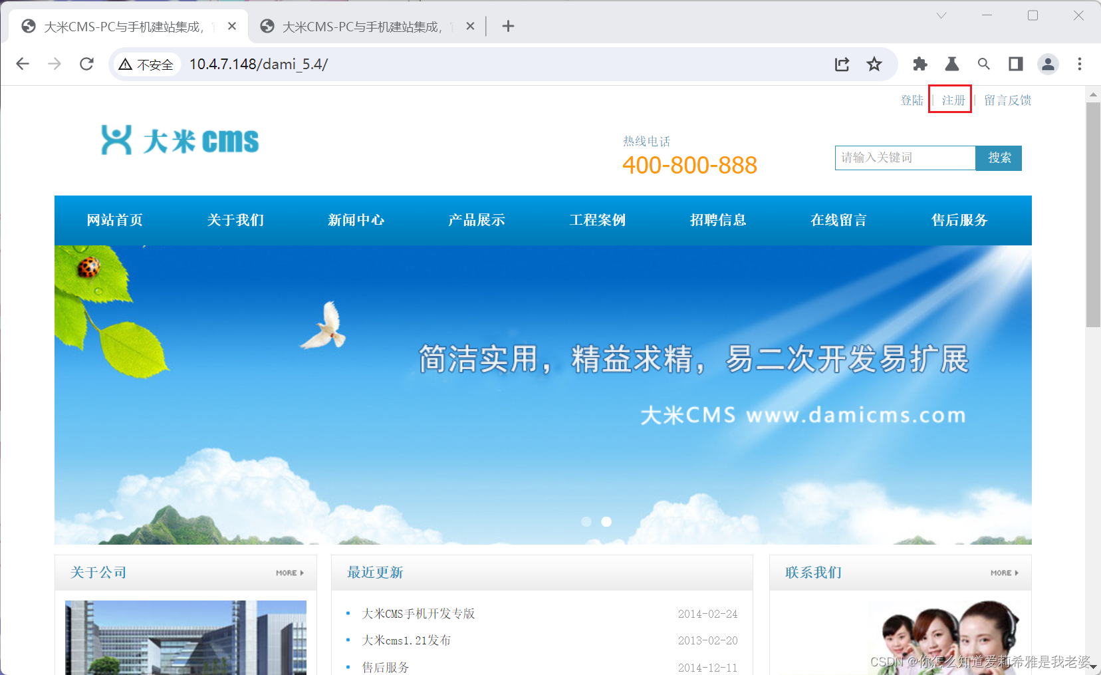Image resolution: width=1101 pixels, height=675 pixels.
Task: Click the company building thumbnail
Action: [185, 638]
